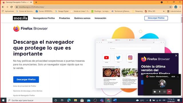Open the Productos menu

pyautogui.click(x=64, y=18)
